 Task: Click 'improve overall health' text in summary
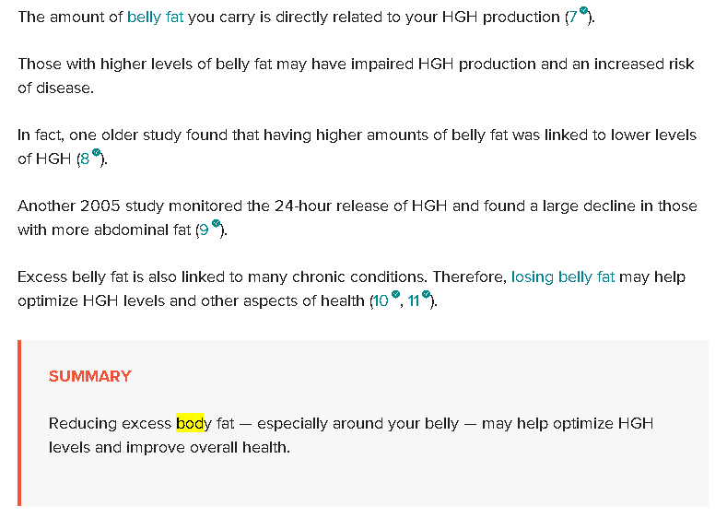coord(207,448)
